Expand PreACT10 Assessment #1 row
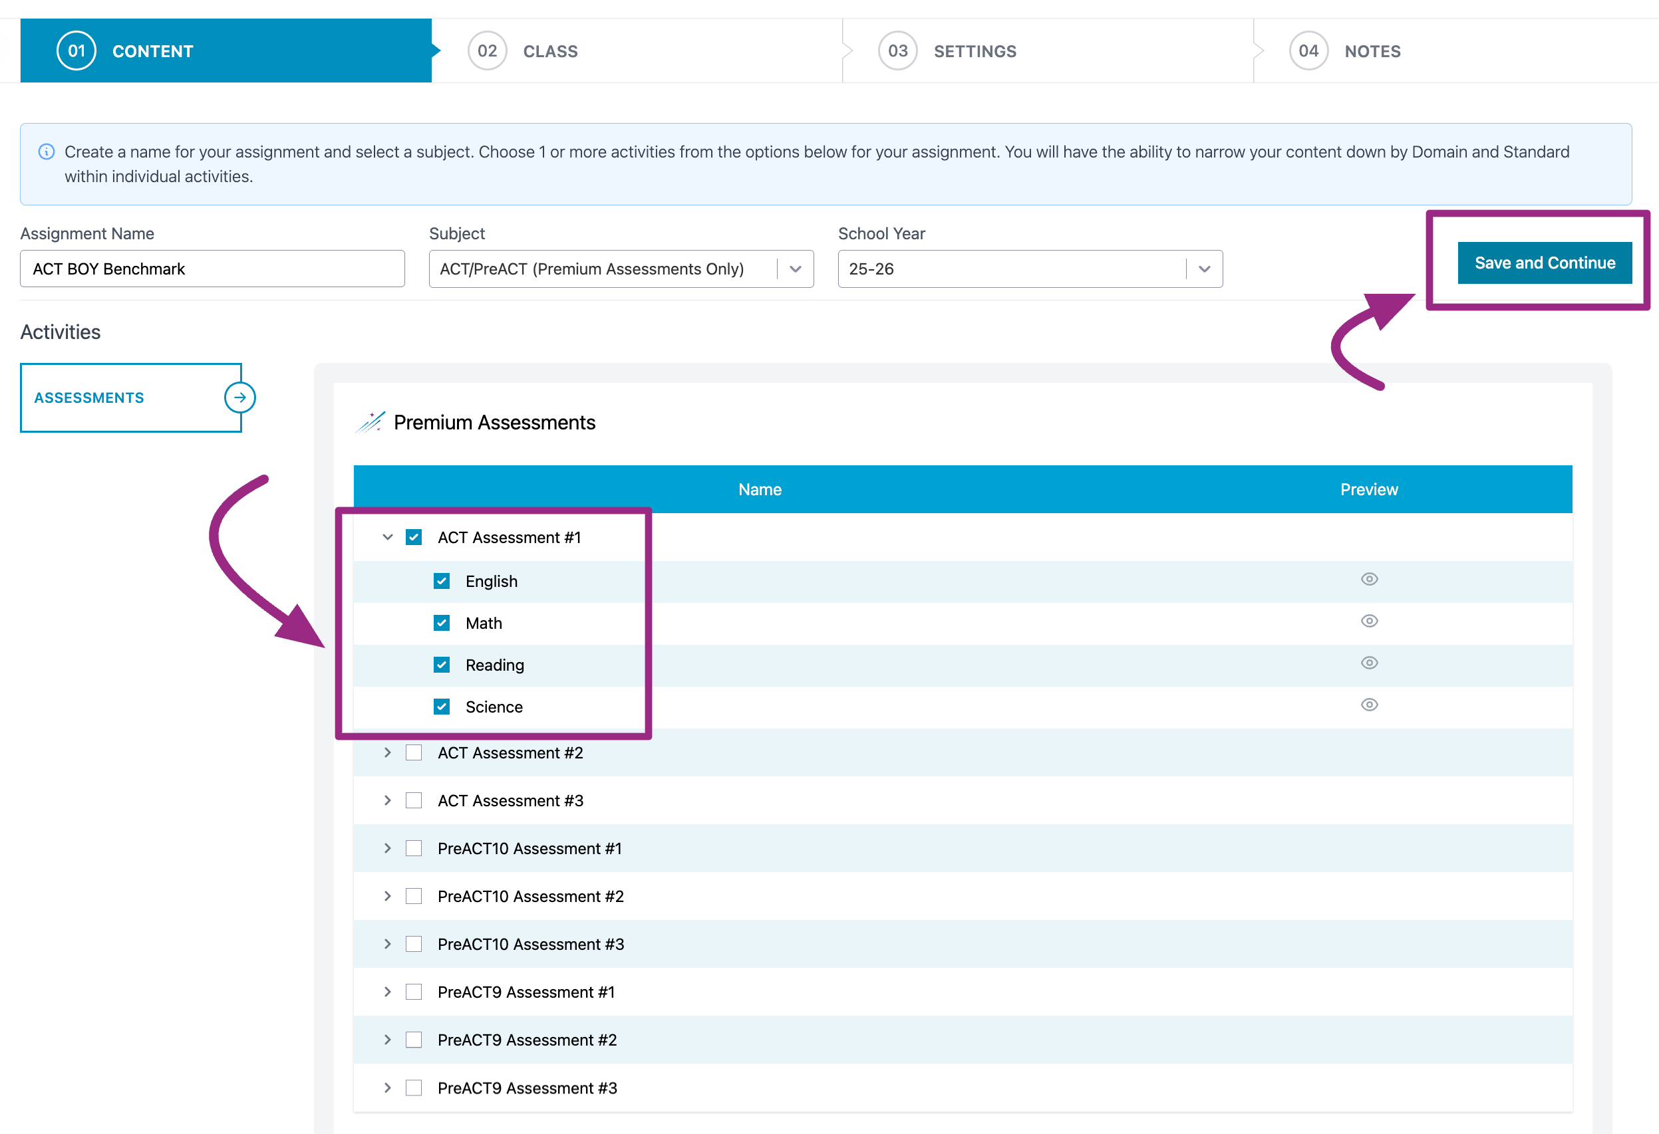The image size is (1659, 1134). tap(388, 848)
